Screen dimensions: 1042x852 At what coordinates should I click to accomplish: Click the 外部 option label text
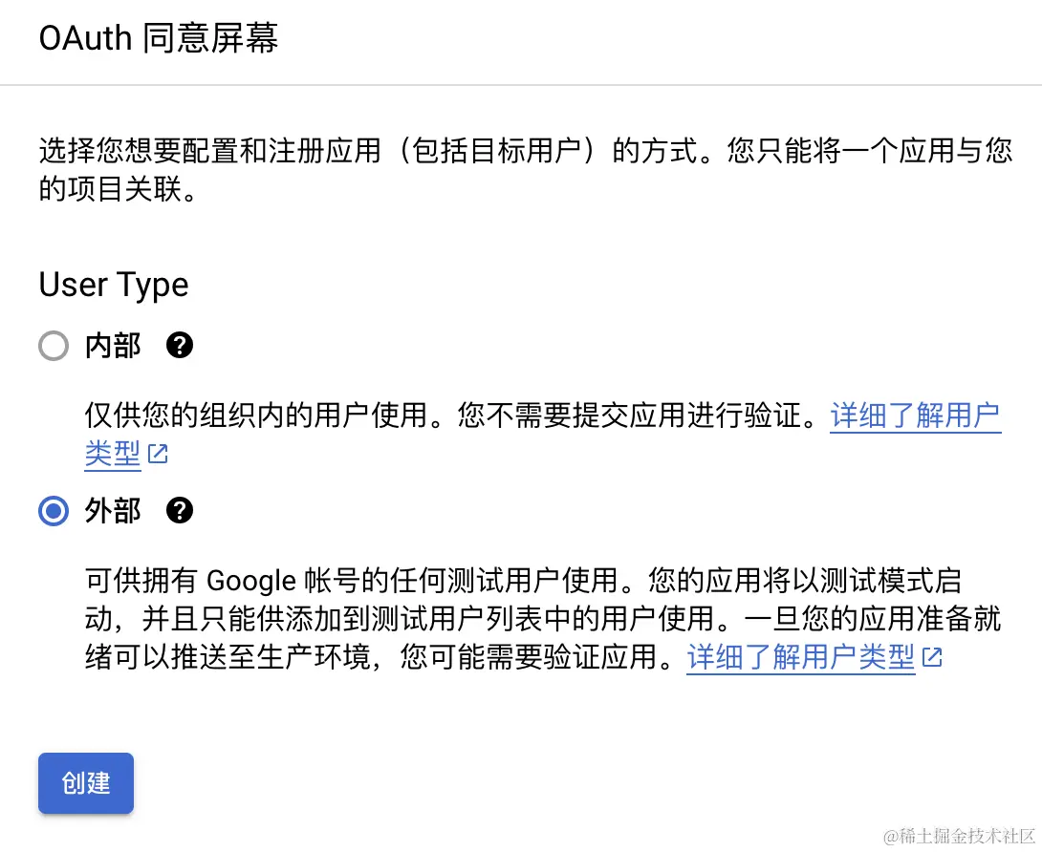click(x=113, y=511)
